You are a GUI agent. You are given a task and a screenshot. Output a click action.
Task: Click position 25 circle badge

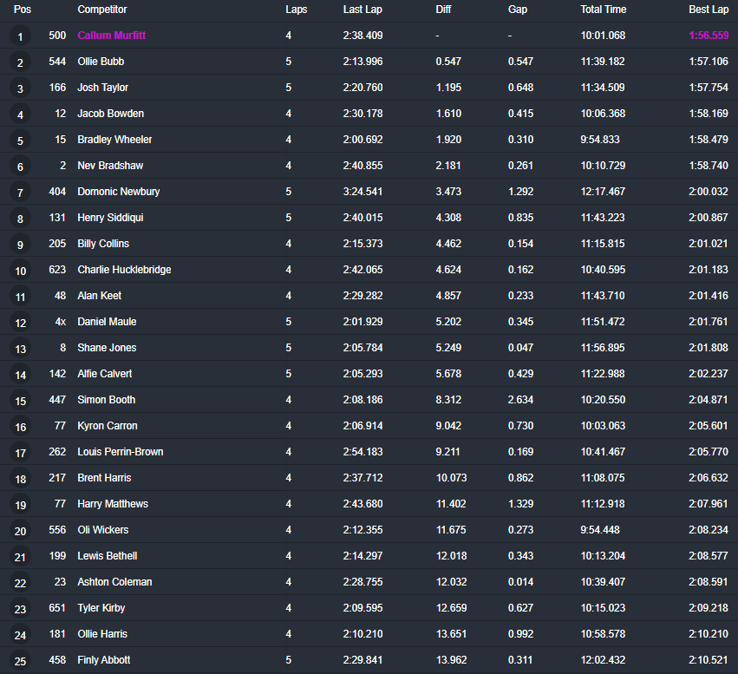[21, 661]
